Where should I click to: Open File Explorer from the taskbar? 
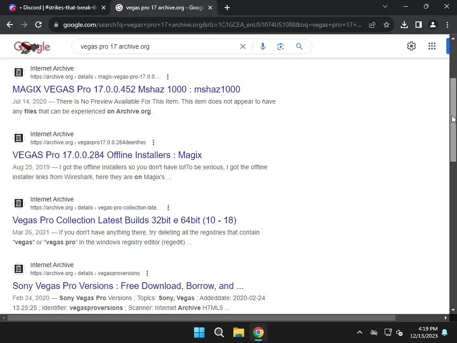coord(238,332)
